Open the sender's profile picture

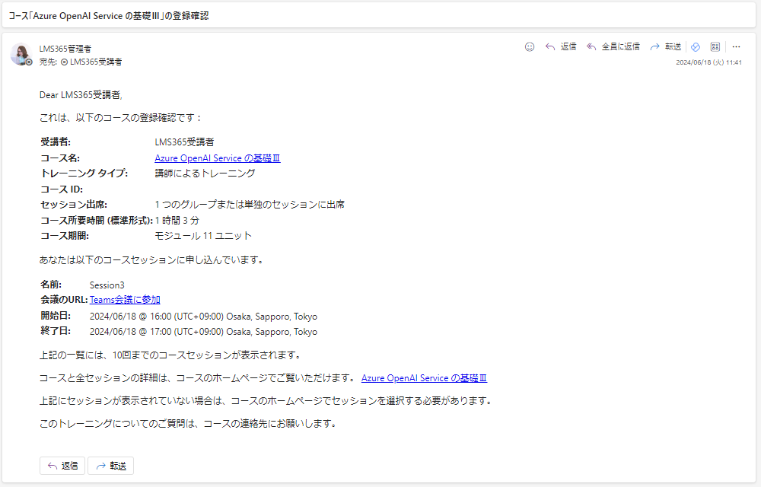(21, 54)
